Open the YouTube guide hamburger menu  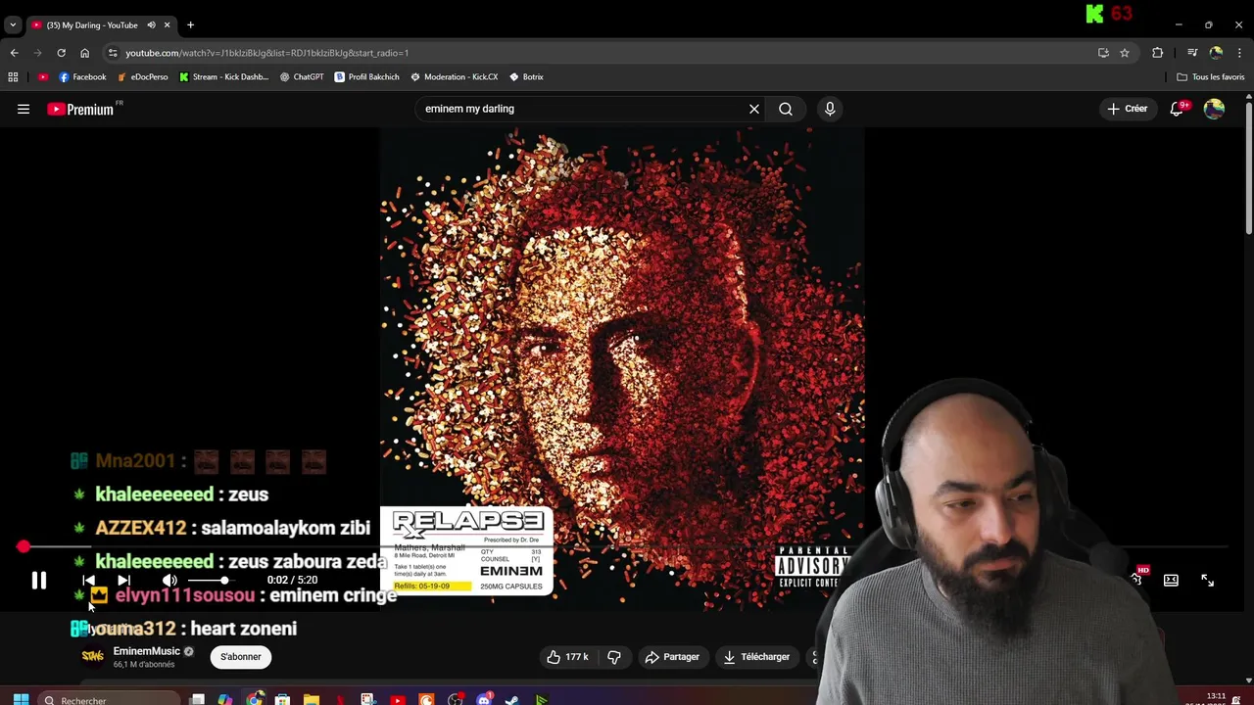point(24,109)
